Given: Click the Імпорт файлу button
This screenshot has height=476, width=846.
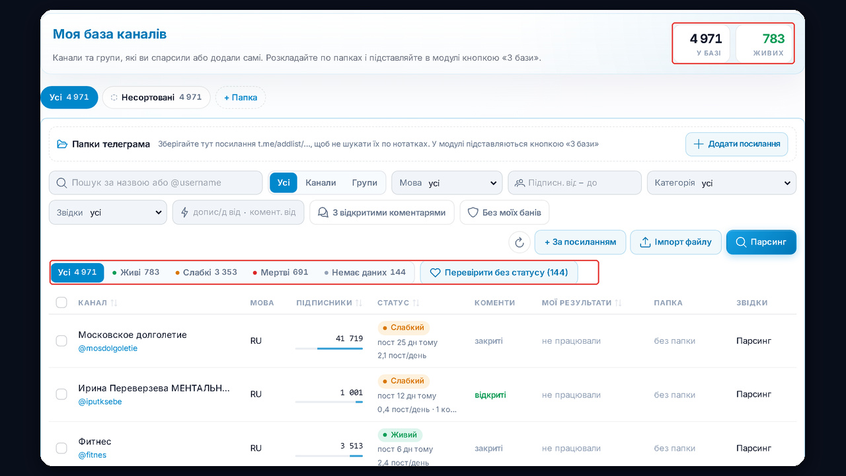Looking at the screenshot, I should (x=675, y=242).
